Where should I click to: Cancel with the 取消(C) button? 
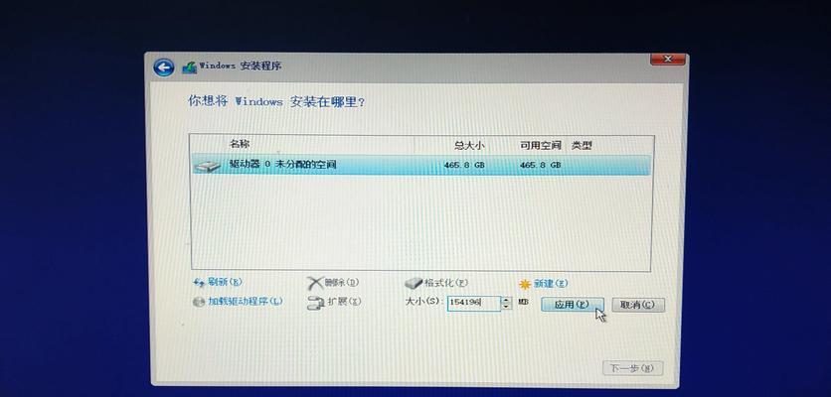click(x=638, y=305)
